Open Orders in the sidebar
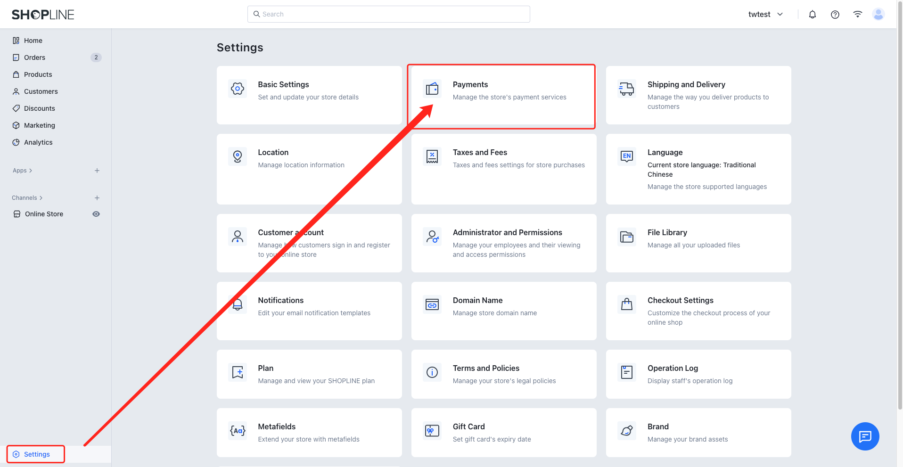The image size is (903, 467). coord(35,57)
